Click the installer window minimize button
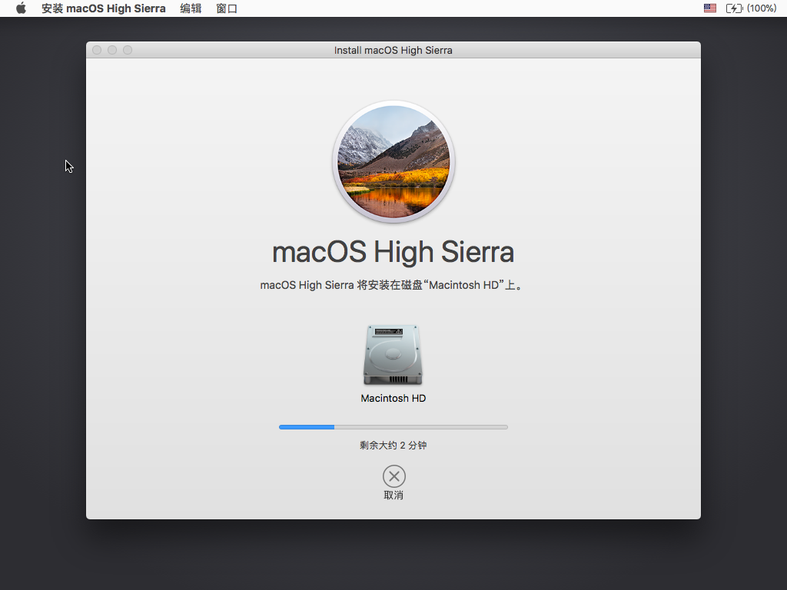787x590 pixels. 112,50
